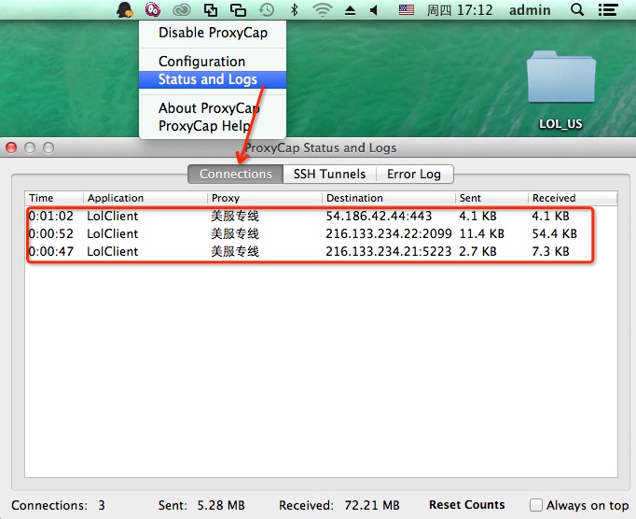Open the display mirroring menu bar icon

238,9
